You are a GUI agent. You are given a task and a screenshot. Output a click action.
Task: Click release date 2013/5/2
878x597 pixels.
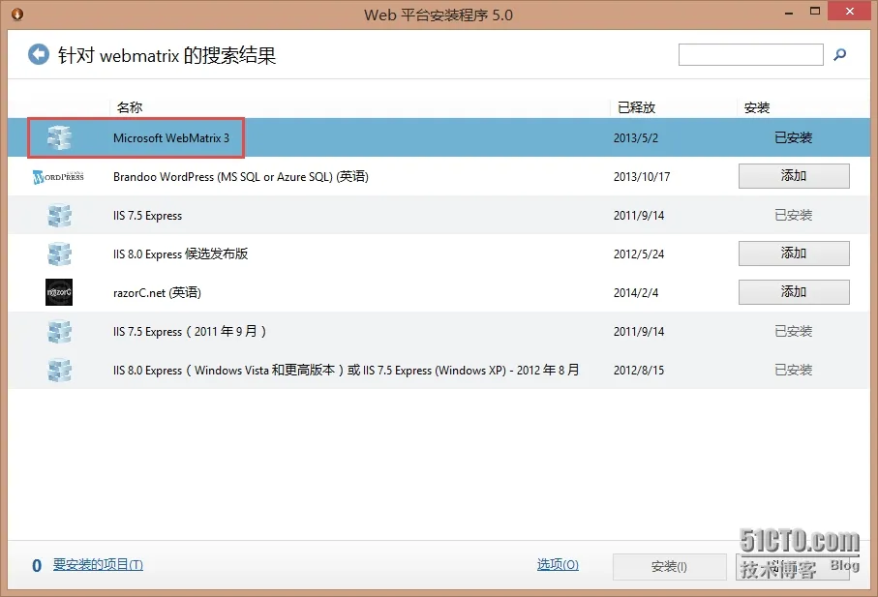(636, 138)
